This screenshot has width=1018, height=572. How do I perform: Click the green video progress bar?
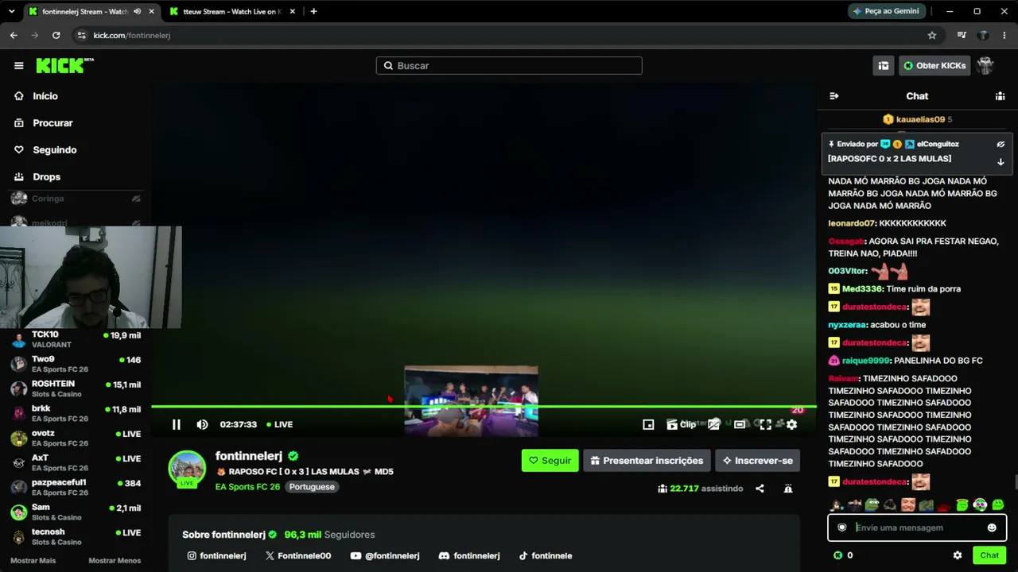[484, 407]
